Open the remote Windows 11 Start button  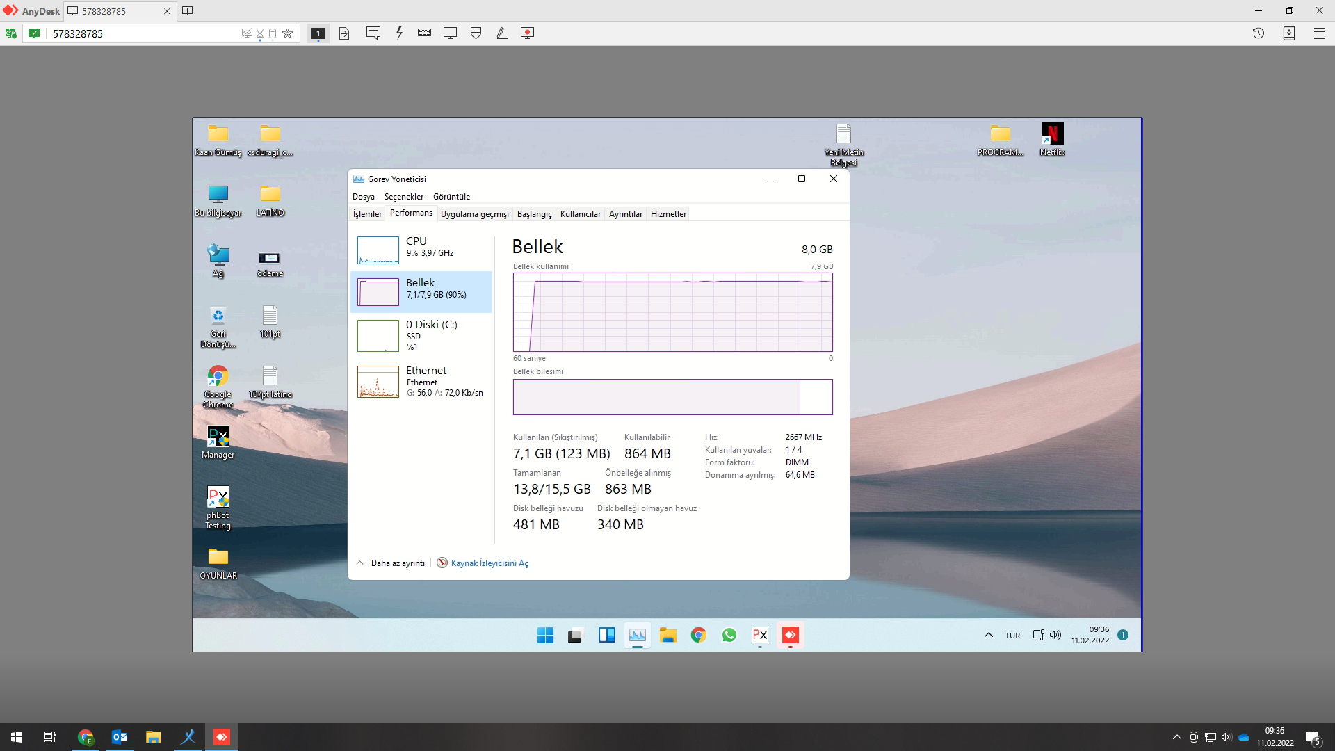[546, 635]
